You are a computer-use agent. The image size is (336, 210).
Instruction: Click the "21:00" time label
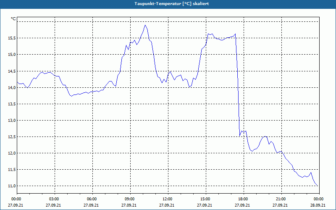pyautogui.click(x=281, y=199)
